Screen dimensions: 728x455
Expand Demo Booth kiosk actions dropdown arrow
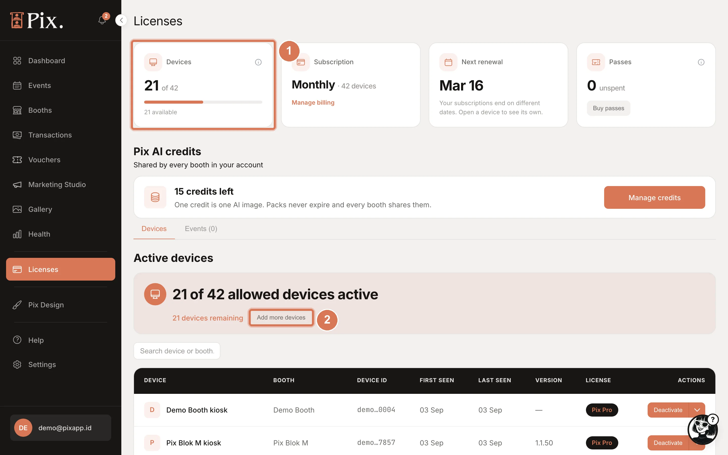(697, 410)
